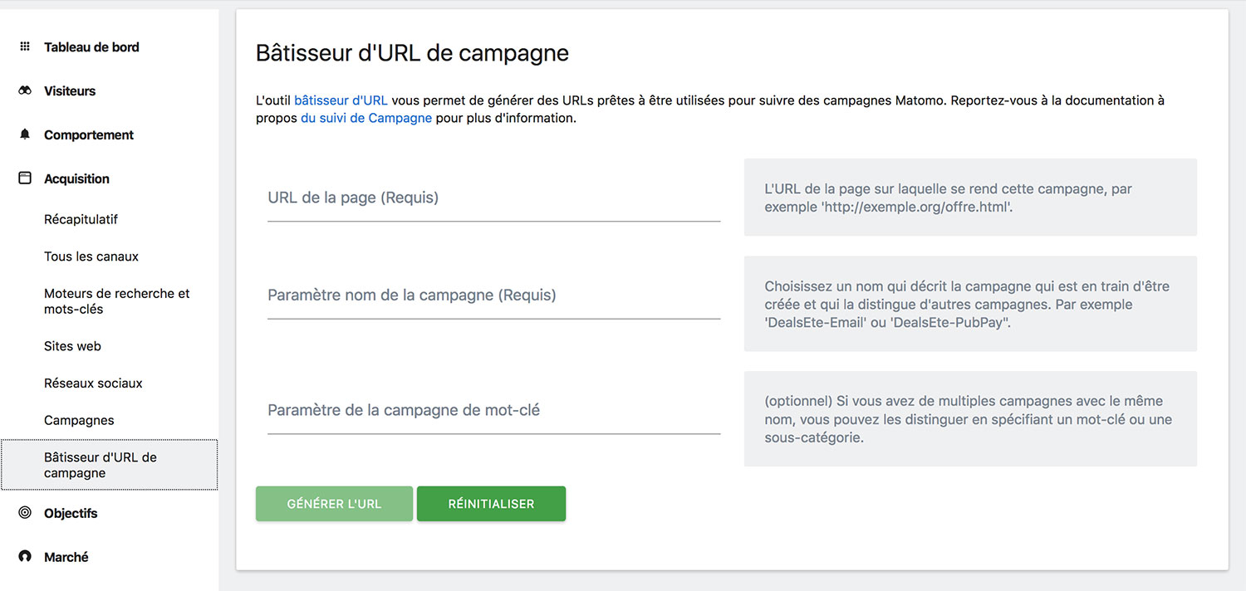Click the Acquisition window icon
This screenshot has height=591, width=1246.
click(25, 178)
